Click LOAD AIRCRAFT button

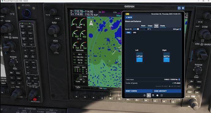[167, 91]
